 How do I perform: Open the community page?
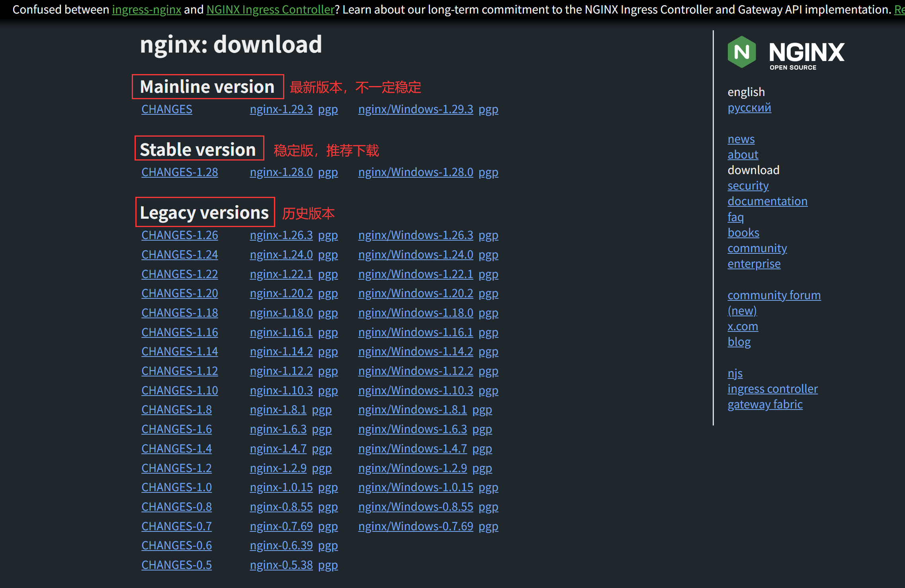(x=757, y=248)
